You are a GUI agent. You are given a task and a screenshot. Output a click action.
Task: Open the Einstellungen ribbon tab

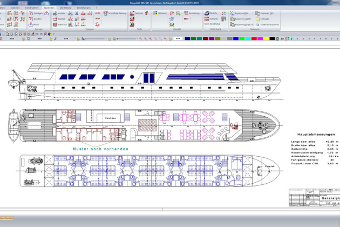click(84, 8)
